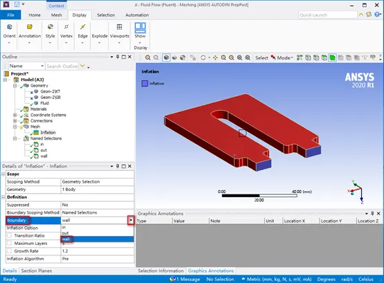Open the Viewports layout icon
The width and height of the screenshot is (384, 283).
[119, 27]
